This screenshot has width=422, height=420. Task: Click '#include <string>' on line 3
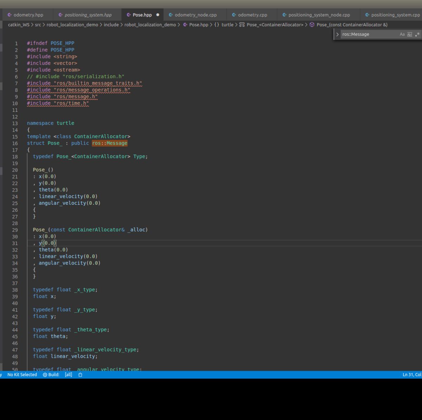[x=52, y=57]
